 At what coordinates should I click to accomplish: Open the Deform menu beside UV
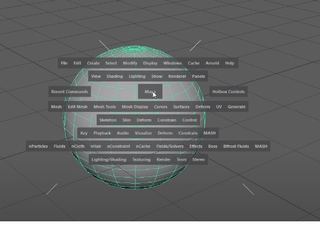click(203, 106)
